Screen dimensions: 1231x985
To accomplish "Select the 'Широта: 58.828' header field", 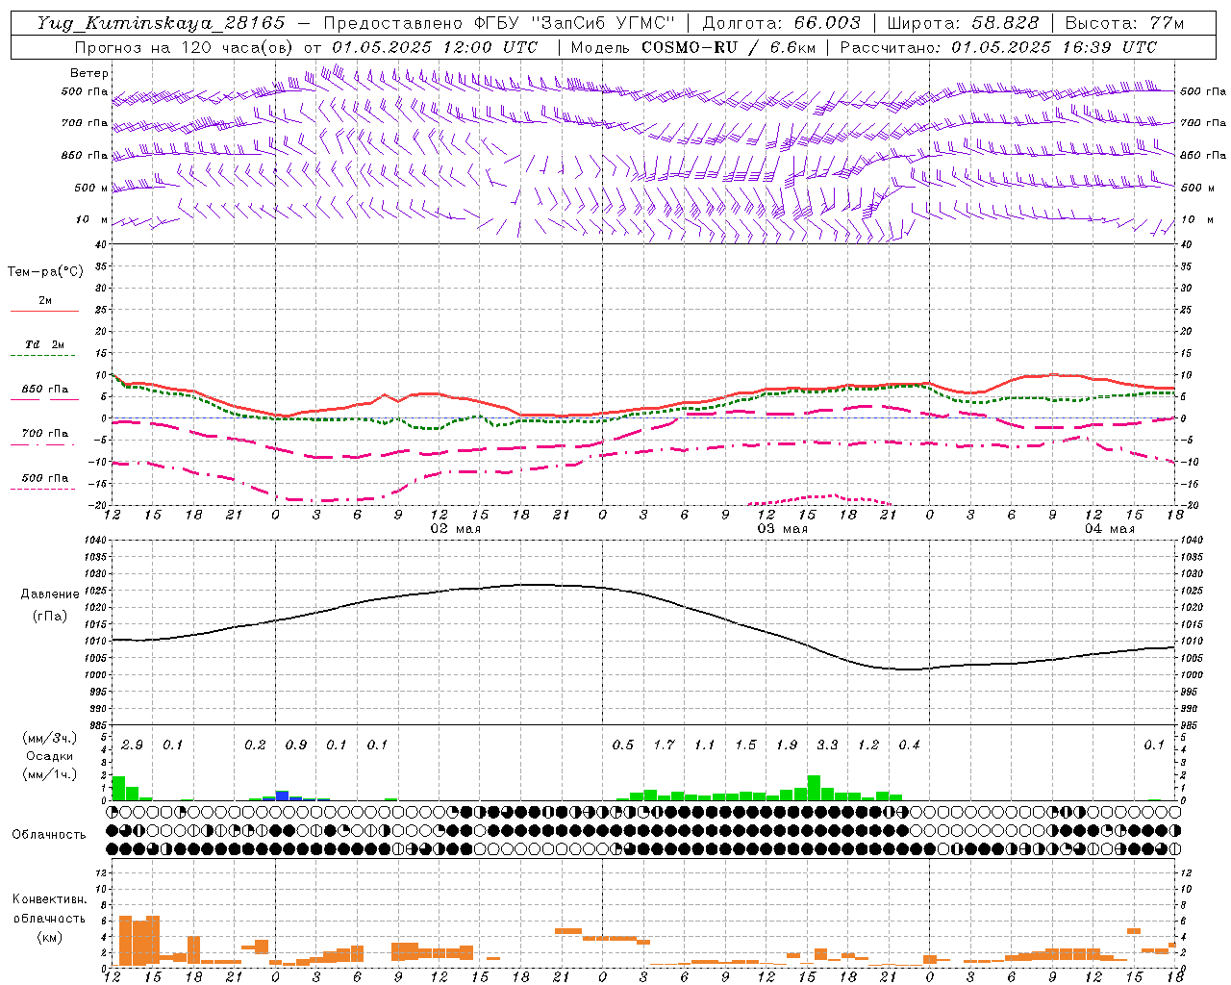I will (x=963, y=23).
